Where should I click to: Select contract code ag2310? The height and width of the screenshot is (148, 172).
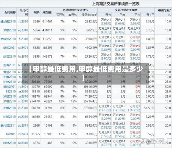23,30
